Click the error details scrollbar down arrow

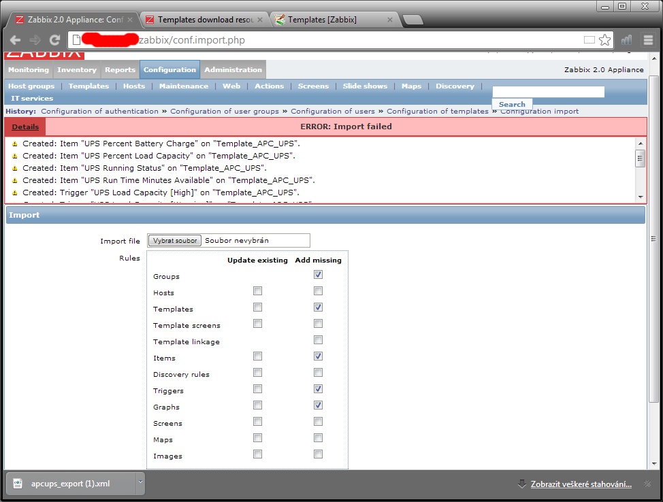(x=641, y=197)
